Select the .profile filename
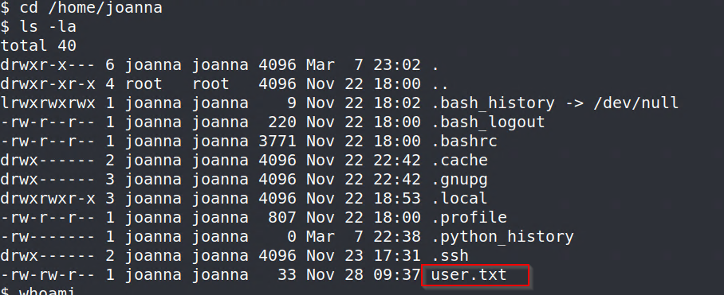The width and height of the screenshot is (724, 295). click(469, 217)
